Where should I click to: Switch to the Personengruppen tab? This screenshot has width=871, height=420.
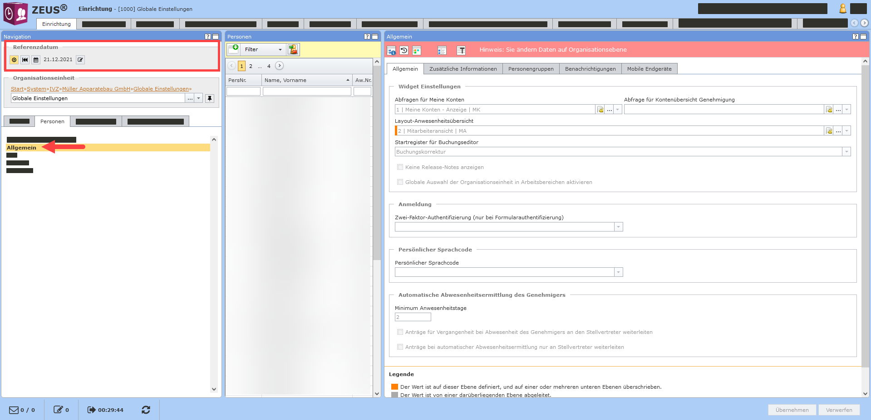[x=531, y=69]
